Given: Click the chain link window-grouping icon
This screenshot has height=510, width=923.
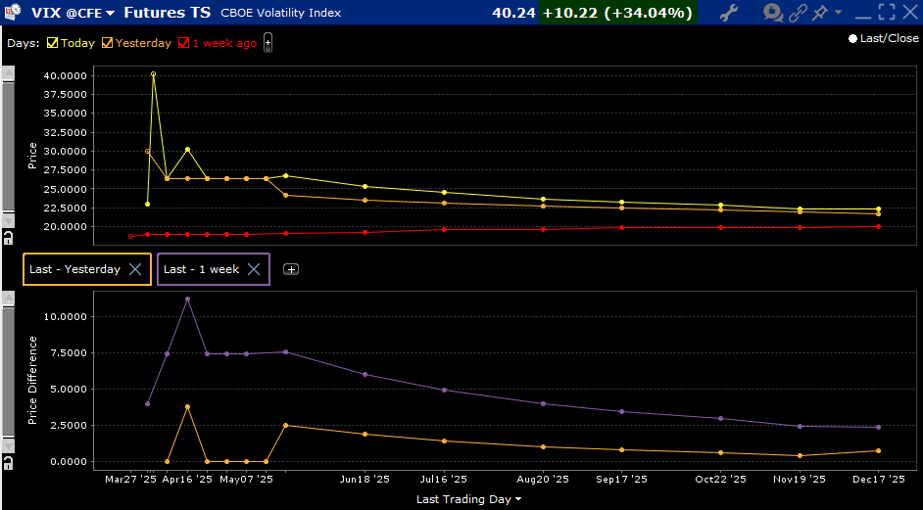Looking at the screenshot, I should tap(799, 13).
